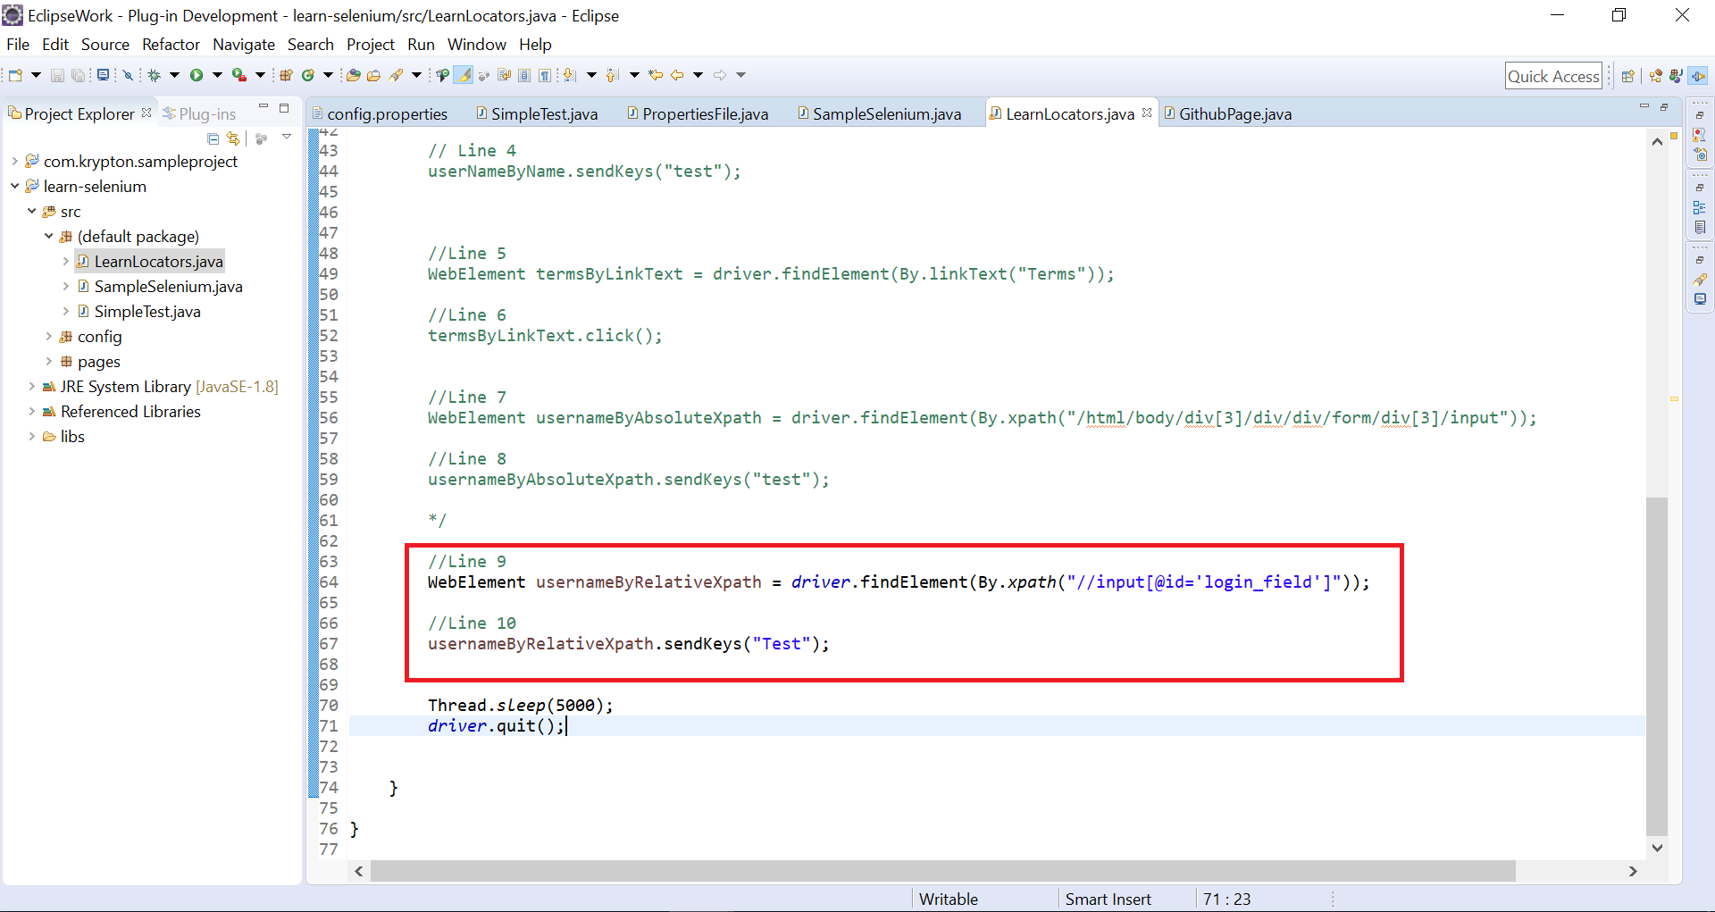1715x912 pixels.
Task: Open the Task List from the side trim
Action: [x=1700, y=227]
